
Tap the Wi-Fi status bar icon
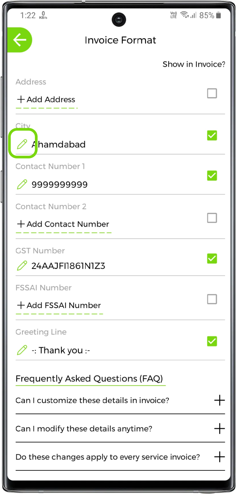(185, 15)
